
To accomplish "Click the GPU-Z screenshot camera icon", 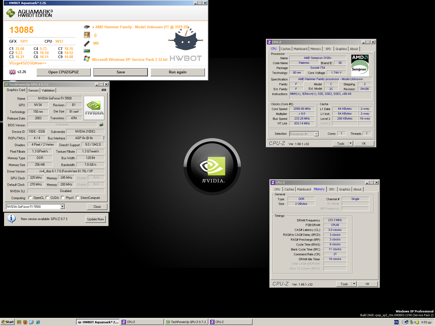I will 104,90.
